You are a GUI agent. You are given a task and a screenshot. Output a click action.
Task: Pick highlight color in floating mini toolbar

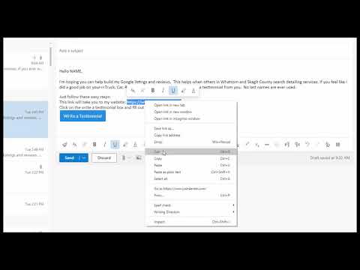pos(184,91)
